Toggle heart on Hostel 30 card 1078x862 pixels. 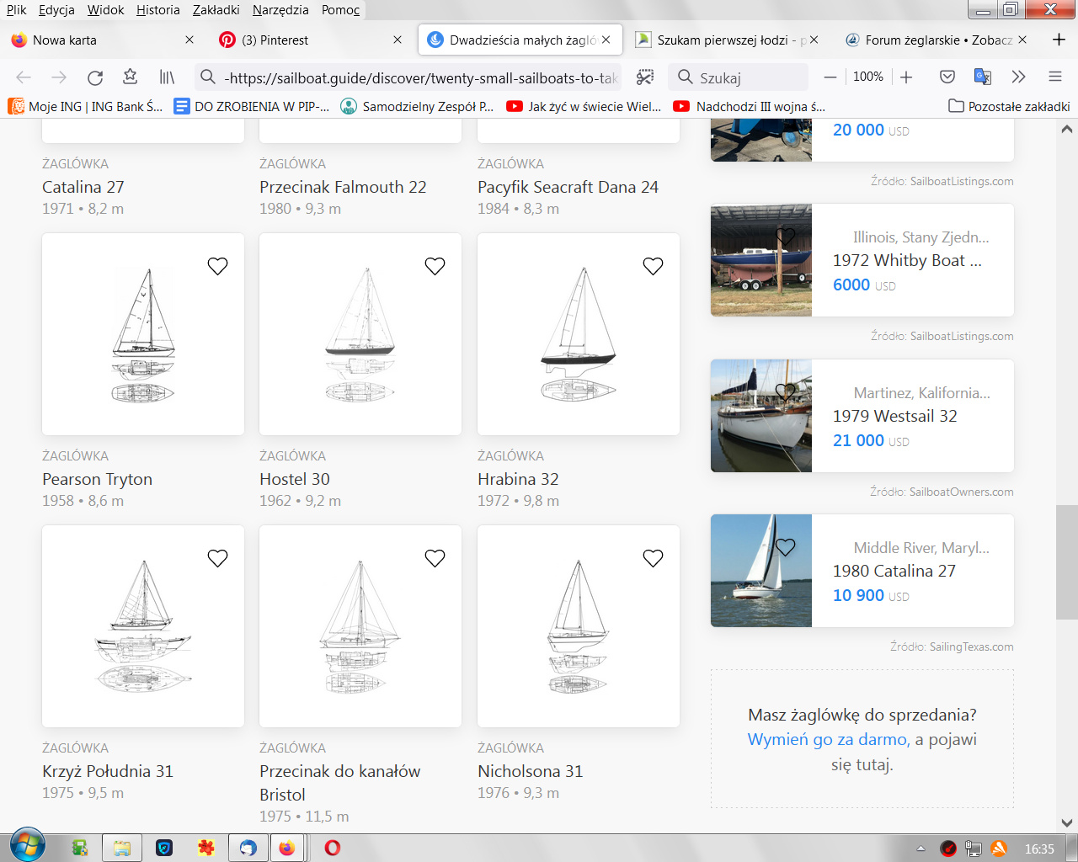435,266
